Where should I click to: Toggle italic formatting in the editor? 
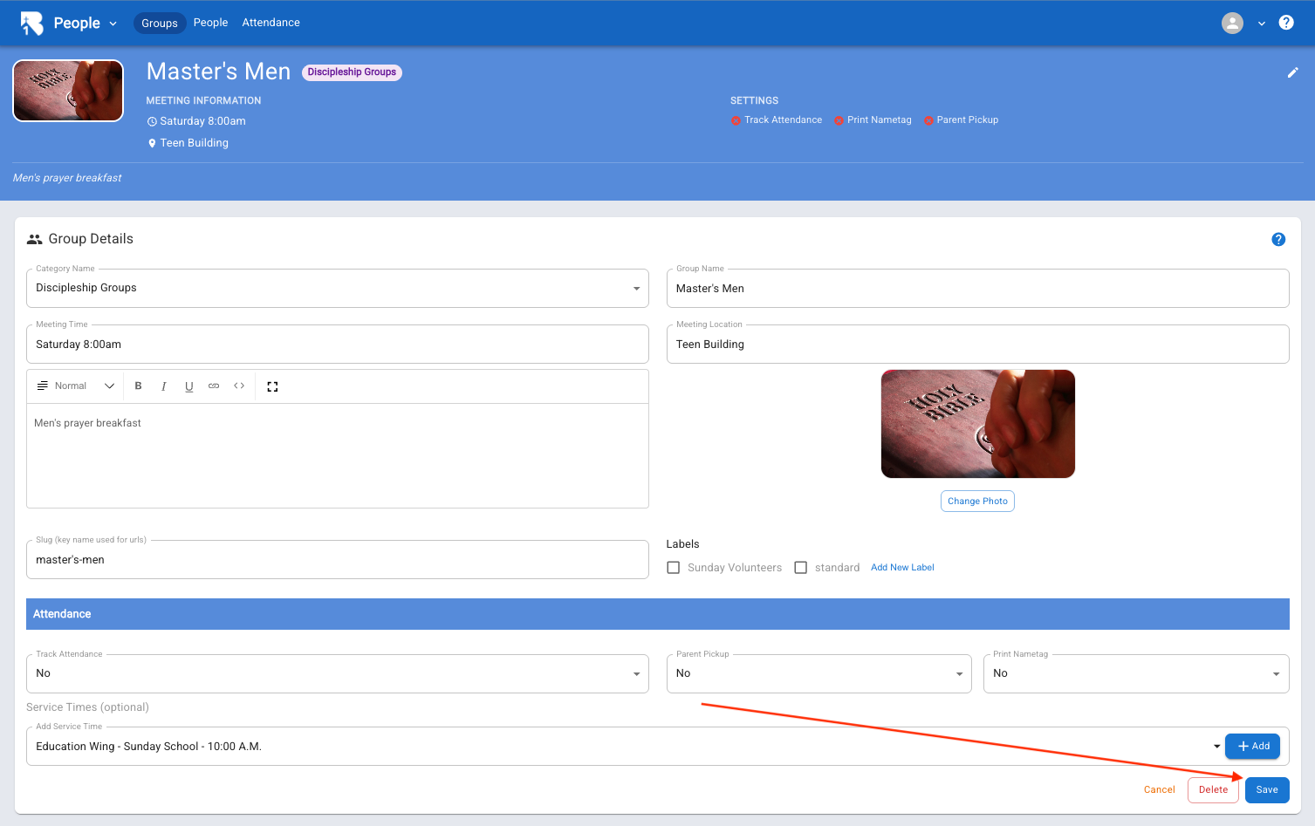coord(163,386)
